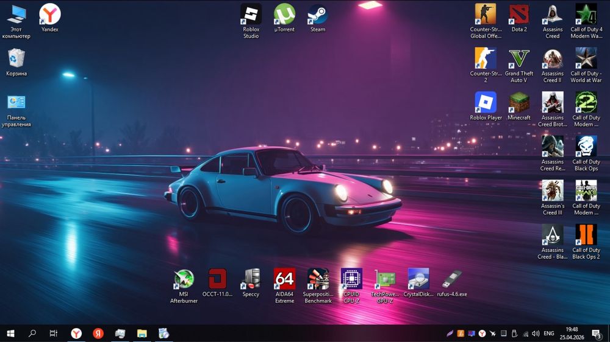
Task: Open the Windows Start menu
Action: (x=10, y=333)
